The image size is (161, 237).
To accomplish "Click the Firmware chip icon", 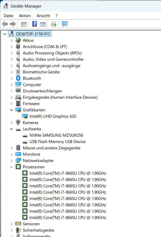I will (x=18, y=103).
